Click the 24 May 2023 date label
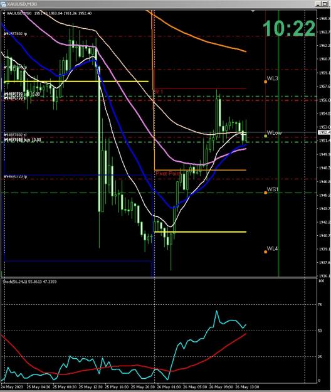331x392 pixels. (x=13, y=387)
